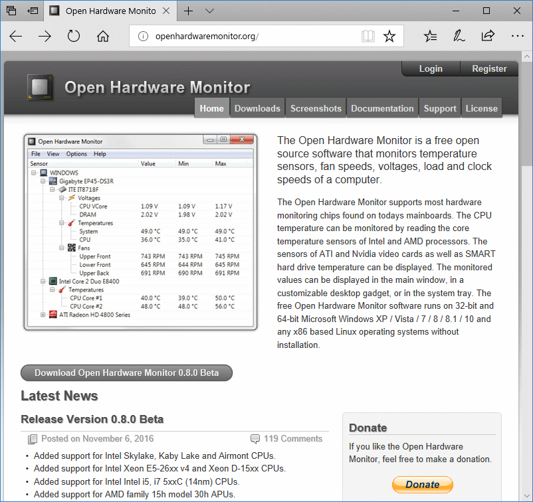Collapse the ITE IT8718F node
The image size is (533, 502).
[x=52, y=189]
